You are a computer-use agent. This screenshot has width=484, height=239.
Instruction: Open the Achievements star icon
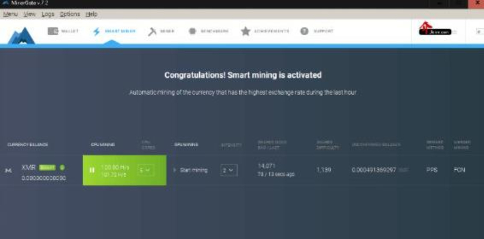(x=246, y=31)
